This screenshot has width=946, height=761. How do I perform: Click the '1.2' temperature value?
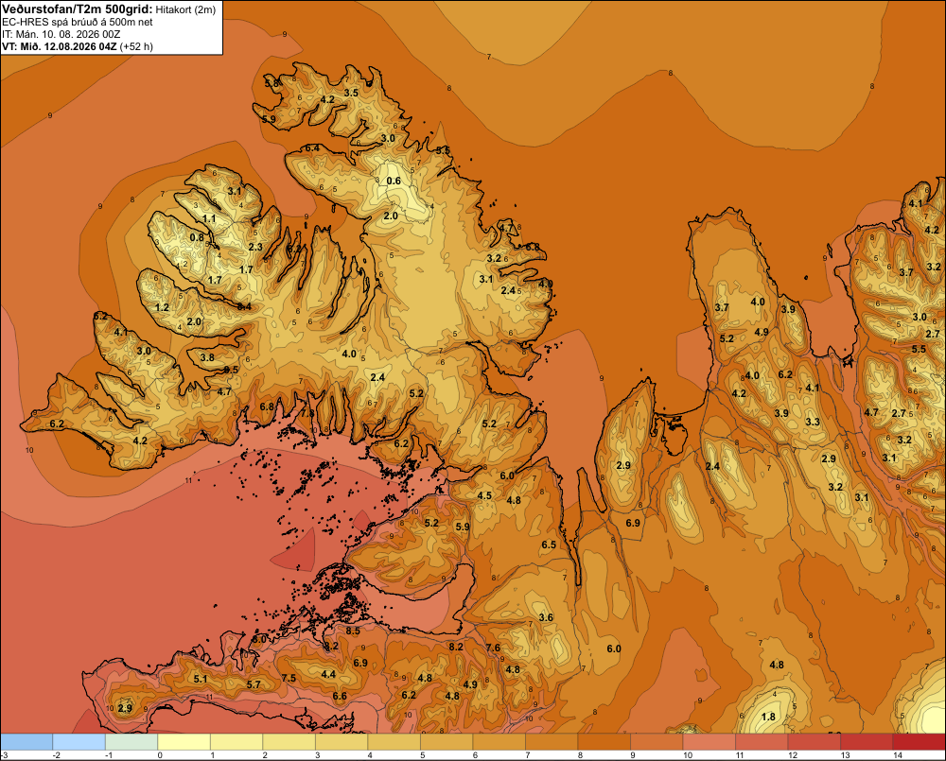click(162, 307)
